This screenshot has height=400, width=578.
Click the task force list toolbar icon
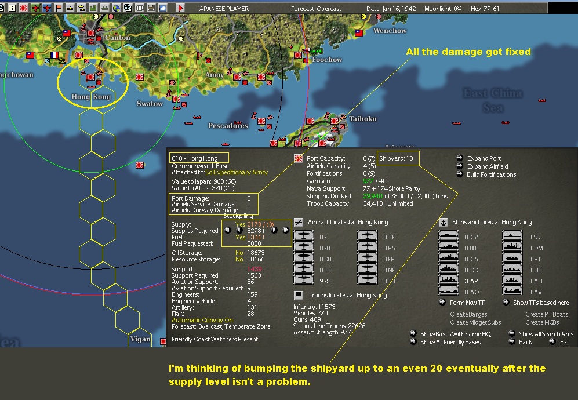[105, 8]
